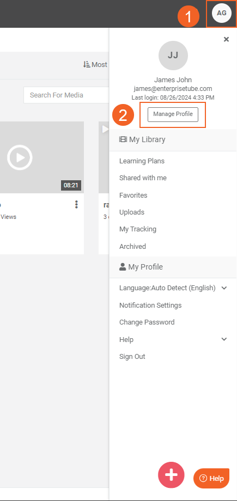Image resolution: width=237 pixels, height=501 pixels.
Task: Open Shared with me
Action: (x=143, y=178)
